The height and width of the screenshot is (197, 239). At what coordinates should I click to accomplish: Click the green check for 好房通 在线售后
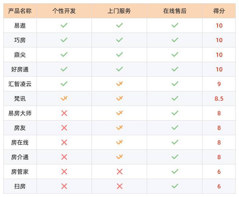click(175, 69)
